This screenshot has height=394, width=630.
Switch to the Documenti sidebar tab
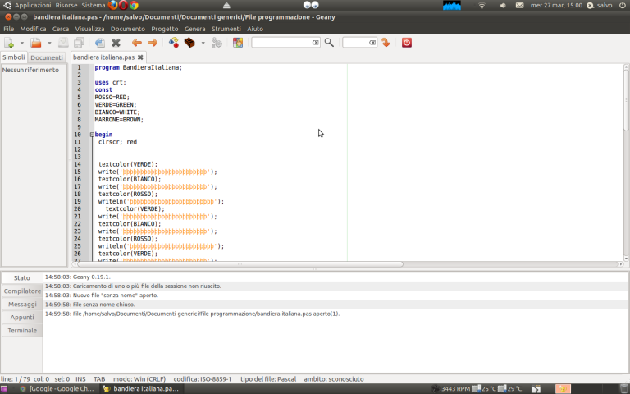47,57
